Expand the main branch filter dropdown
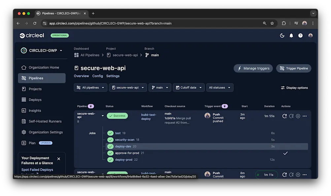 (x=159, y=87)
